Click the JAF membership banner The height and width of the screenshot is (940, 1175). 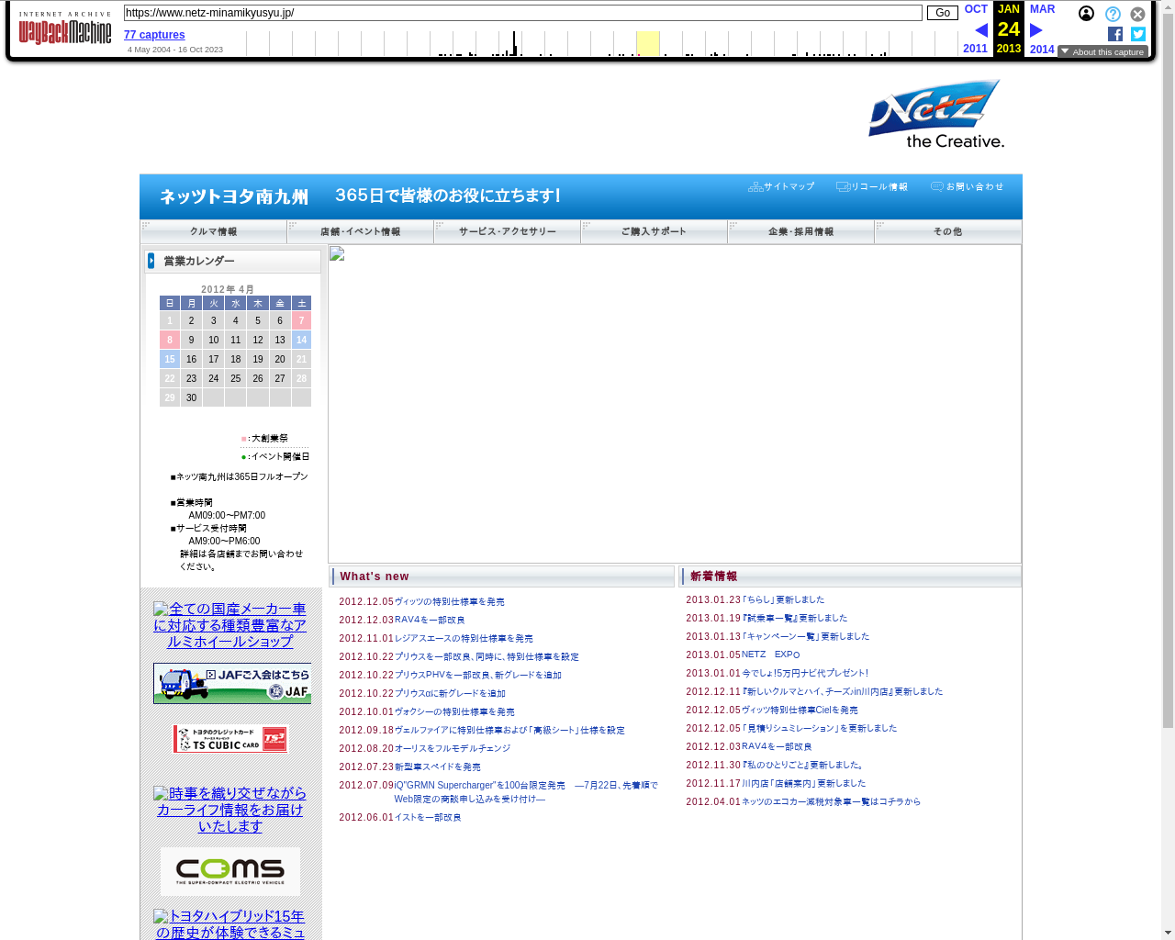click(x=231, y=683)
